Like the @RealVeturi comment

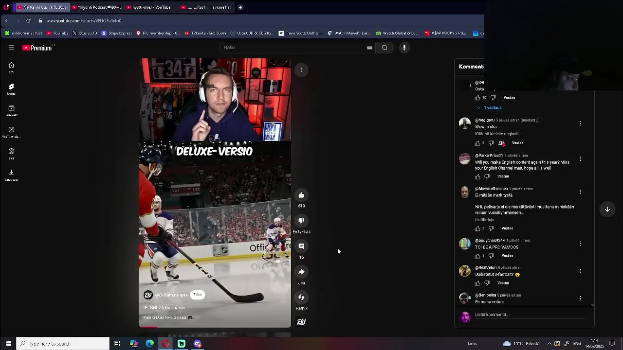point(477,283)
